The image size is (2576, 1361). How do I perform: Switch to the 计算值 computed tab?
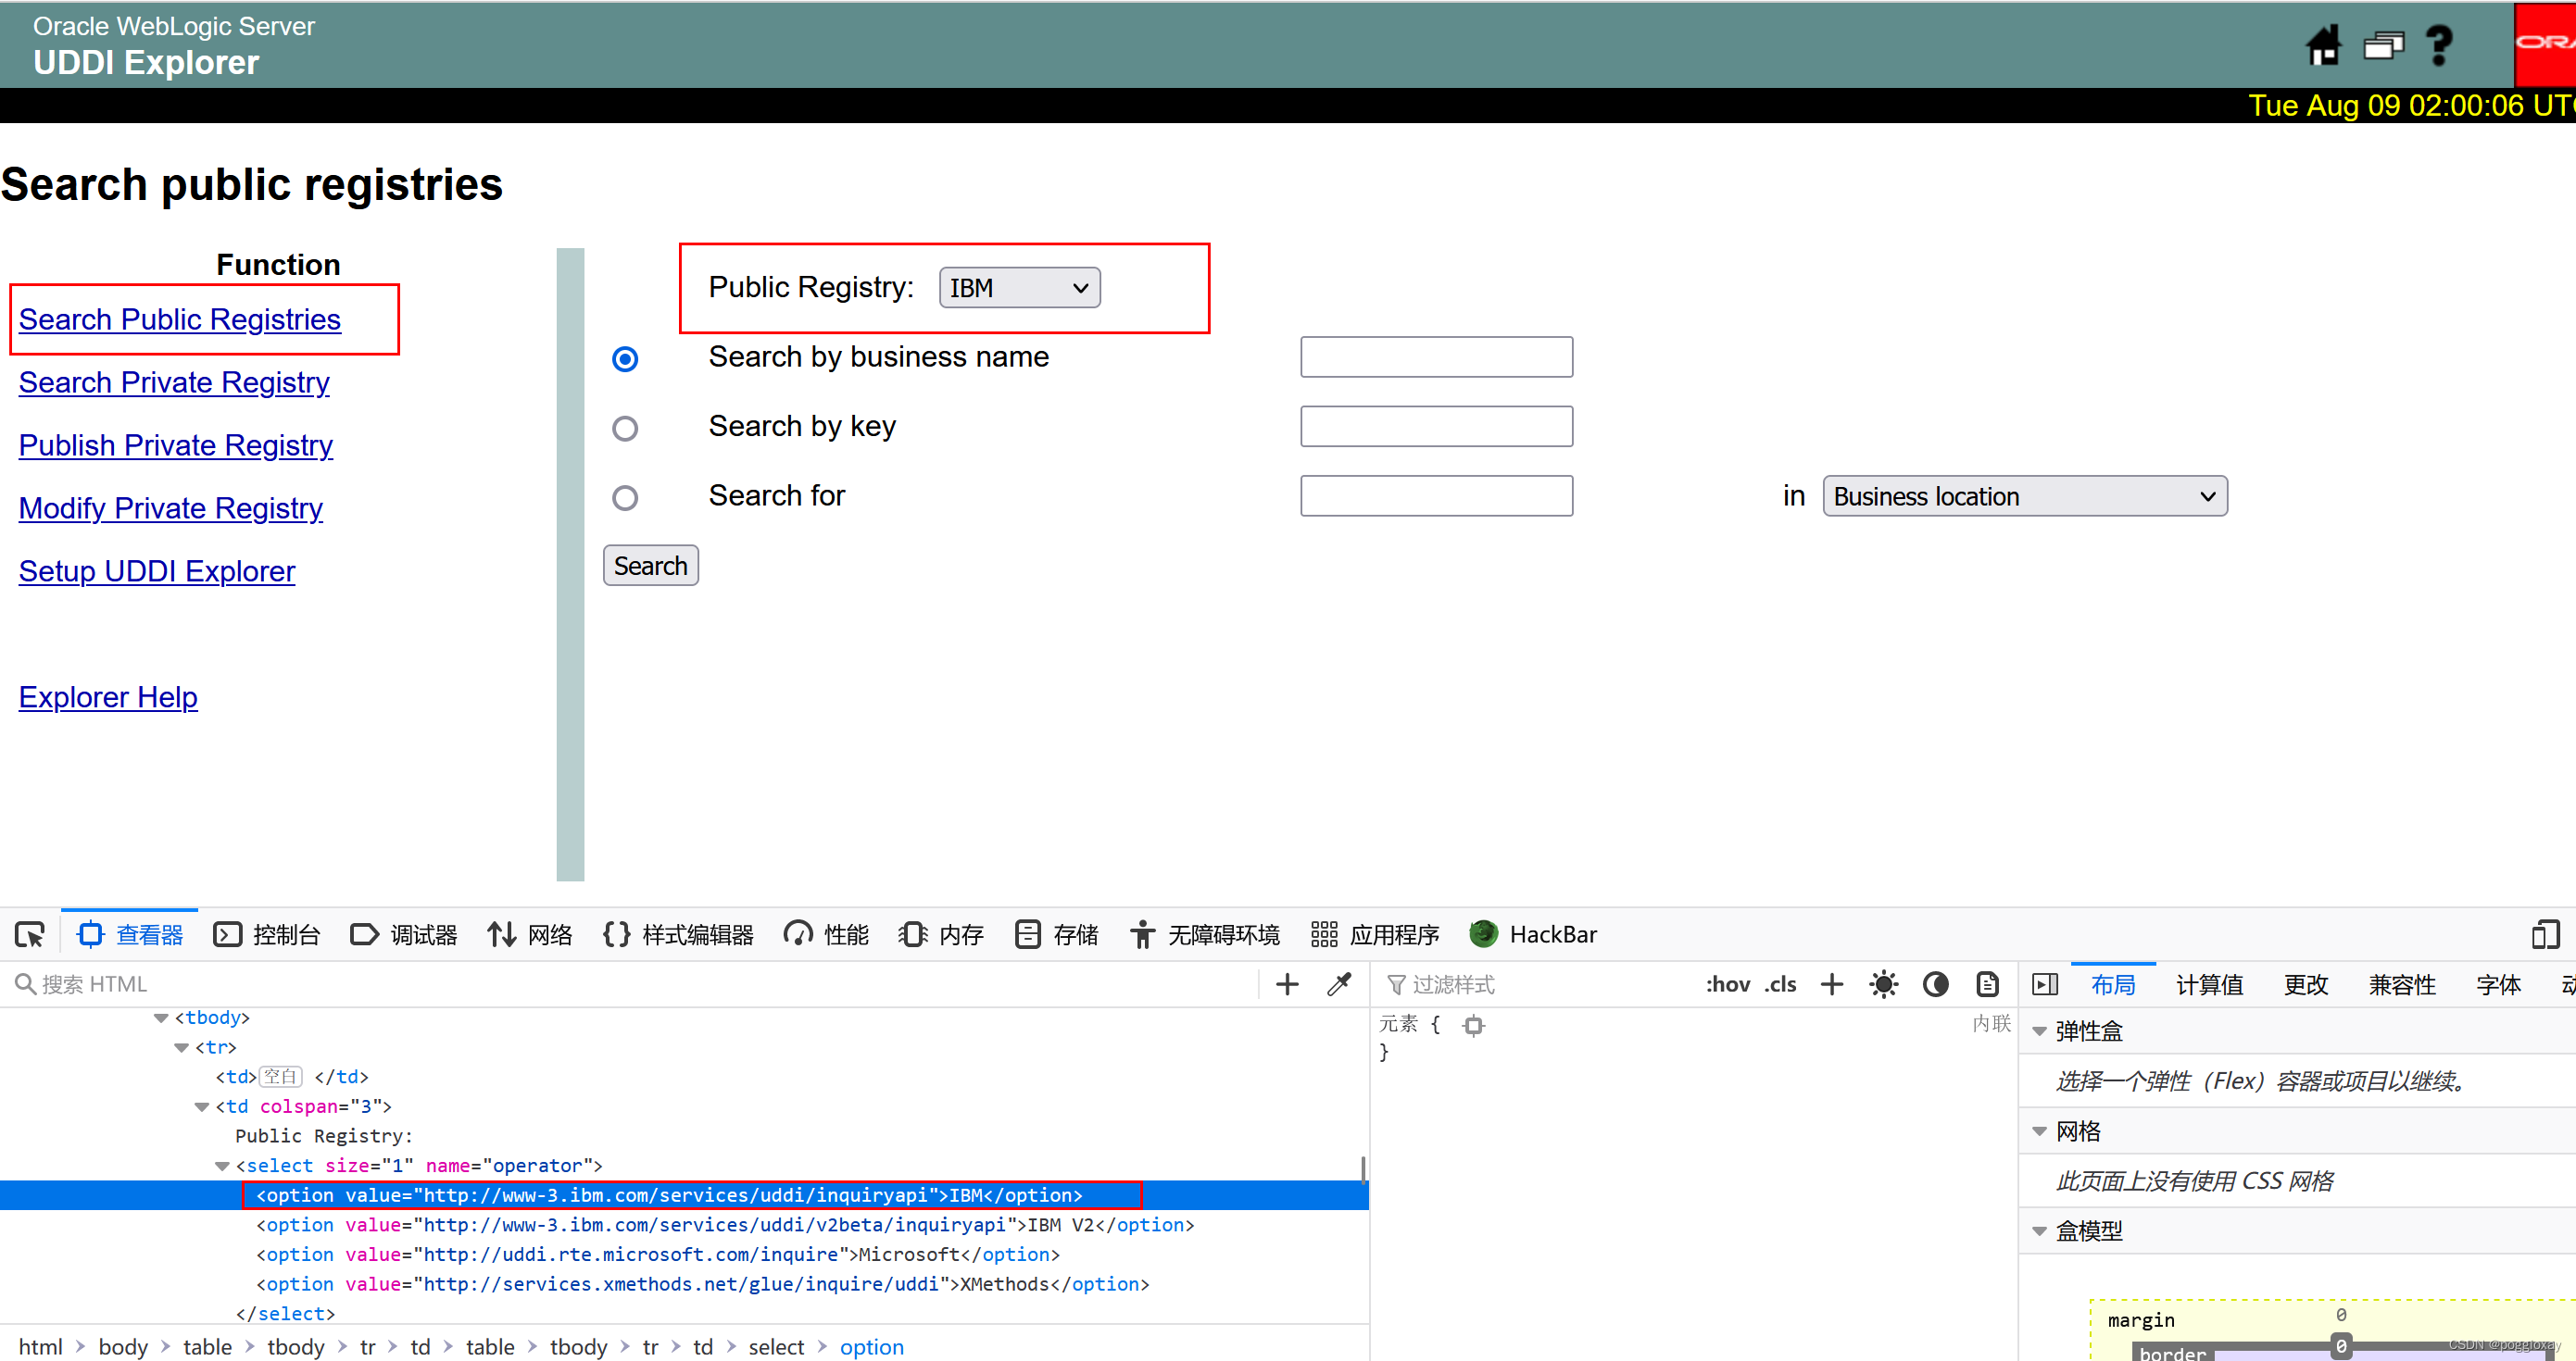point(2209,985)
